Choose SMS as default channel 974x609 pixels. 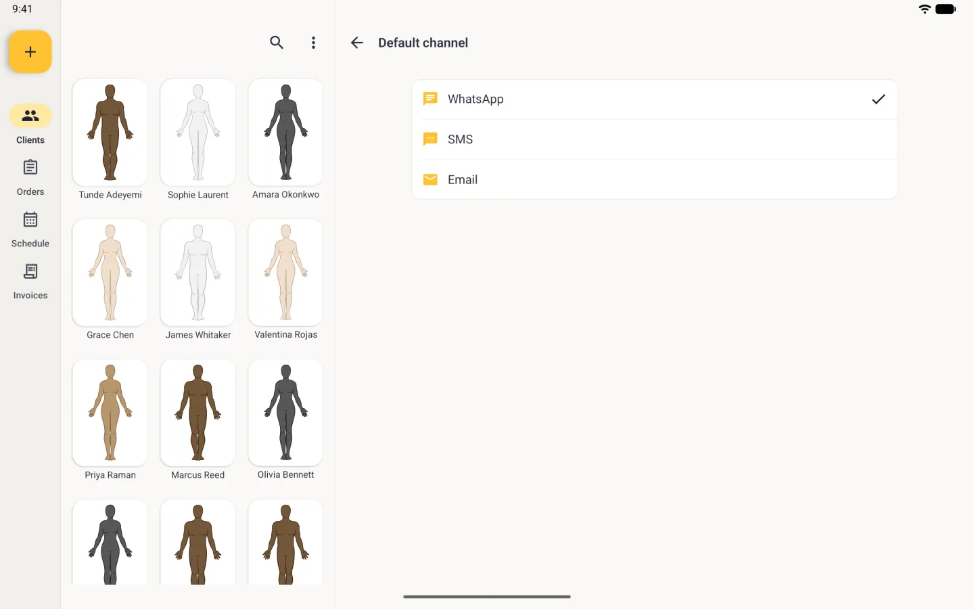click(x=655, y=139)
